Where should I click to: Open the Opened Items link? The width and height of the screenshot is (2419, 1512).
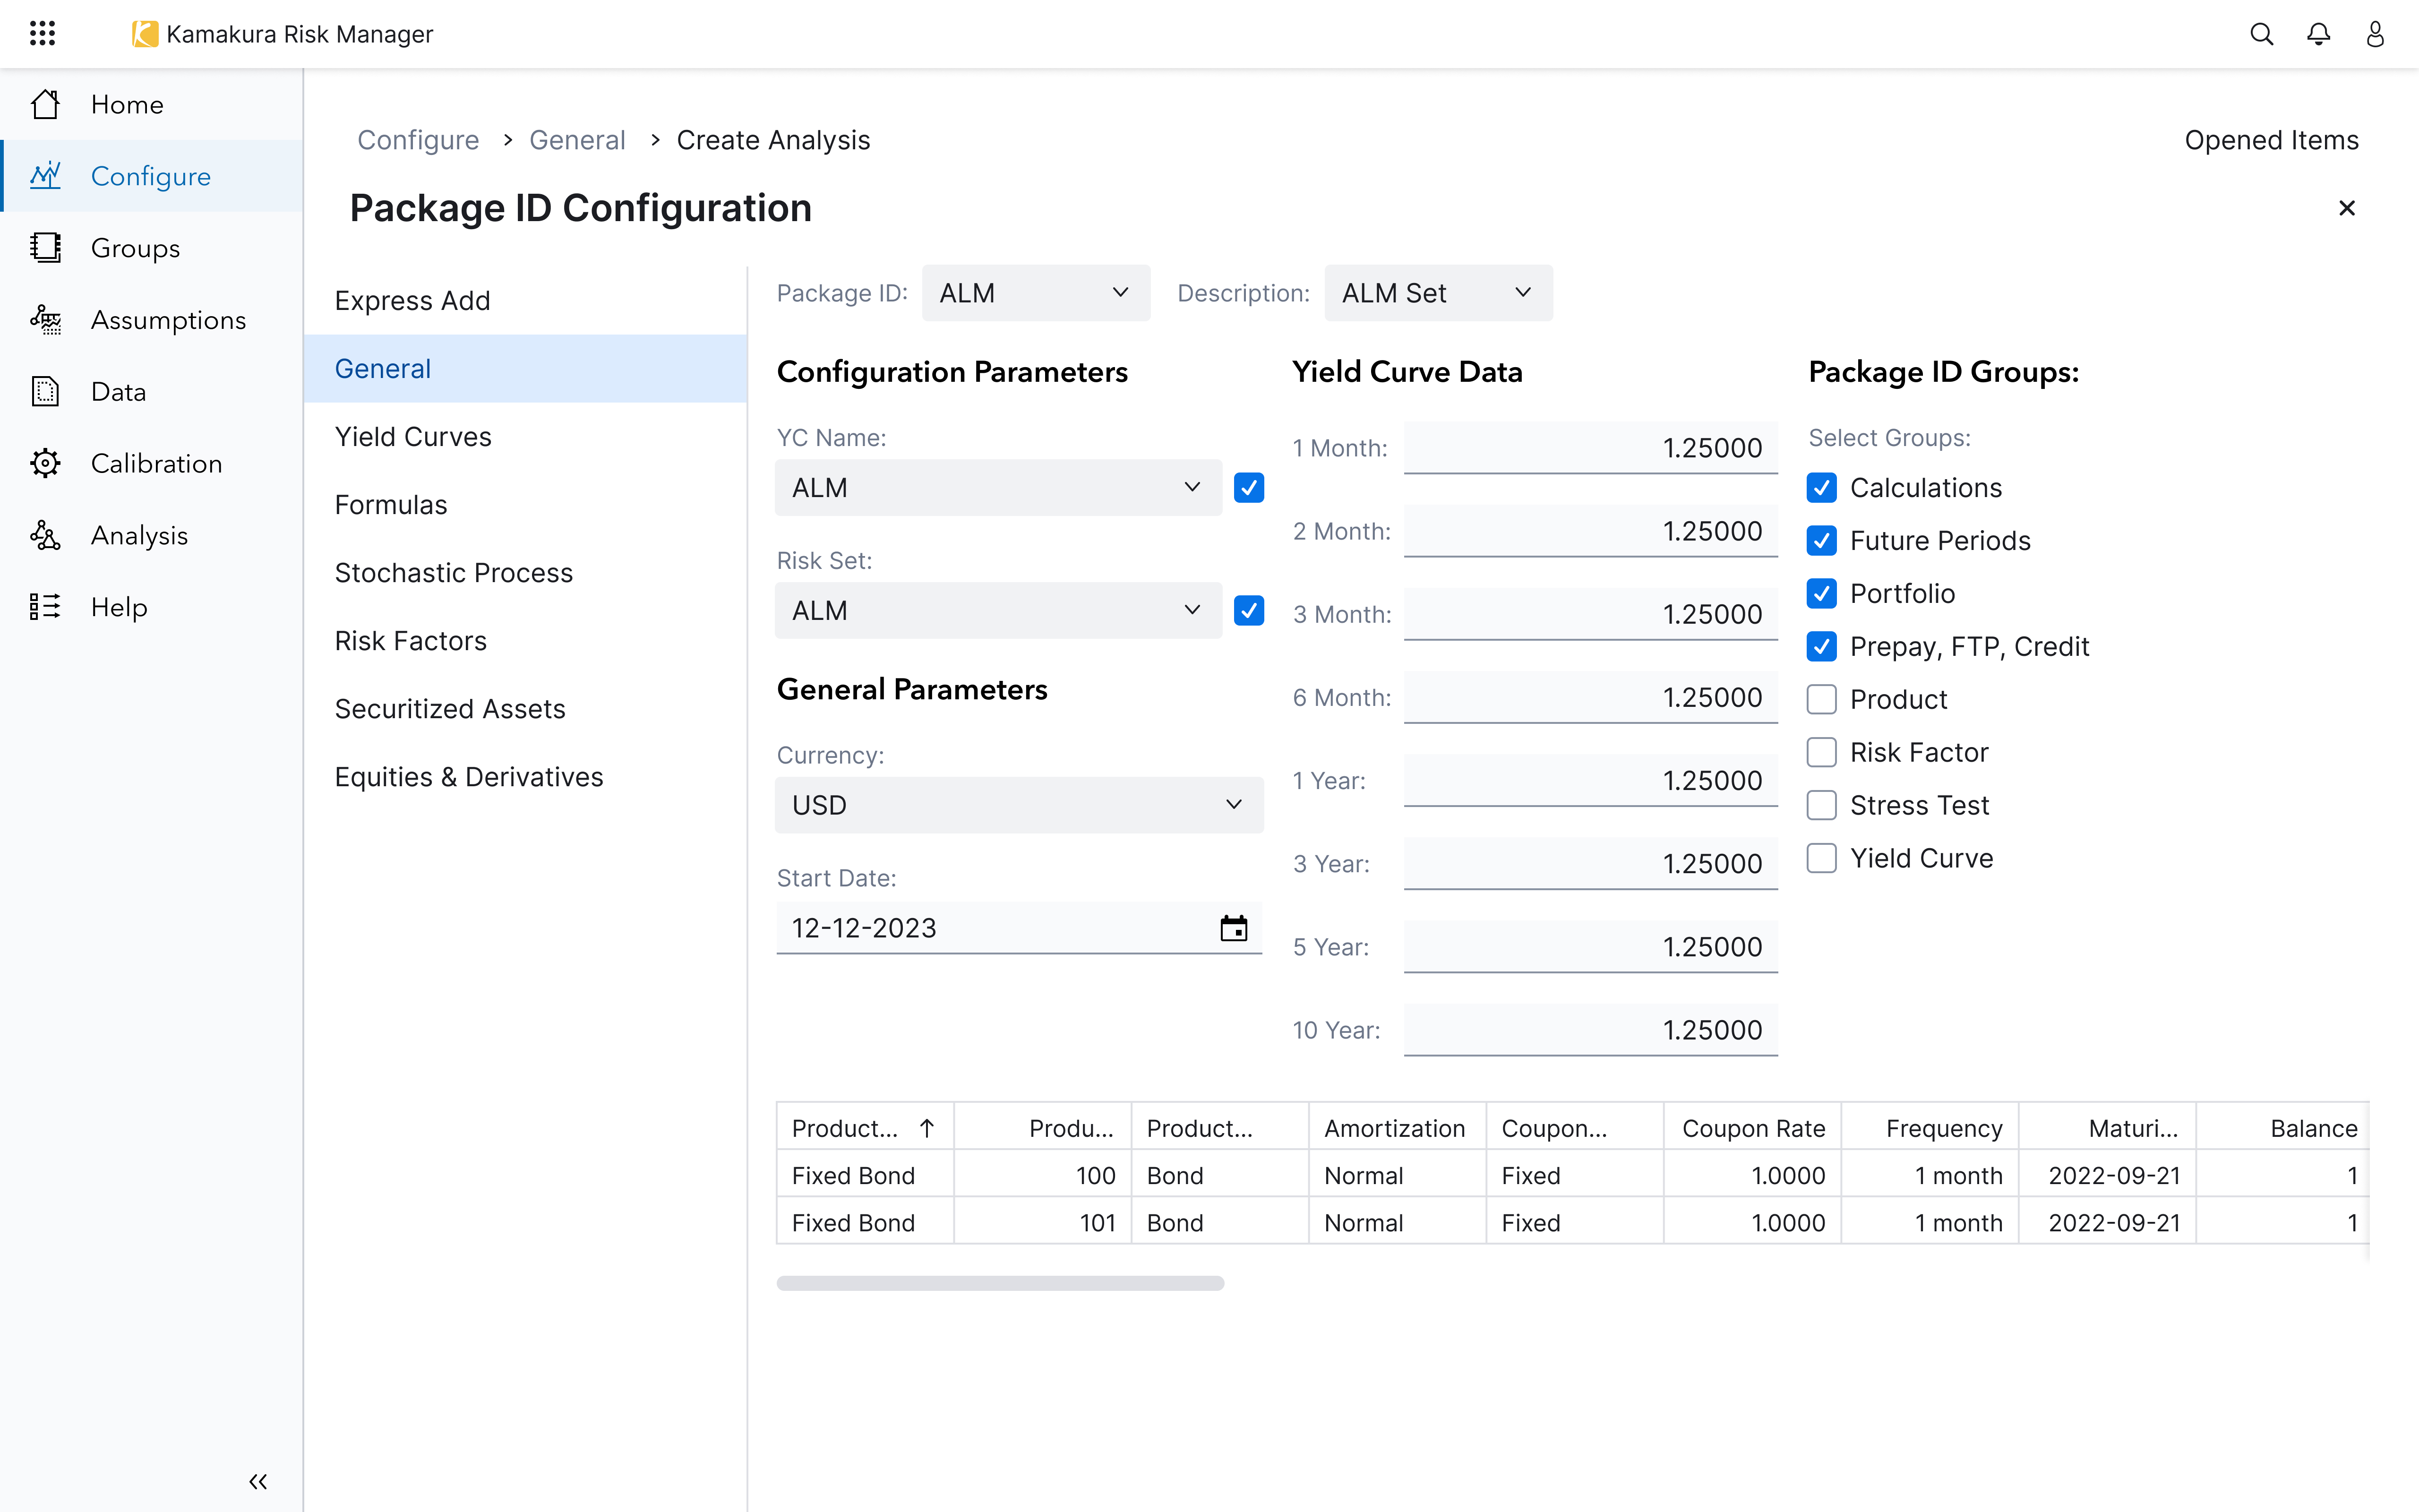pyautogui.click(x=2270, y=140)
